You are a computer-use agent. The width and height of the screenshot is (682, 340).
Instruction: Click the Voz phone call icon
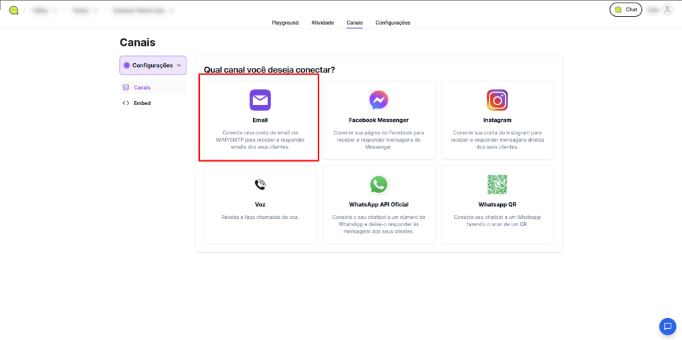click(x=260, y=185)
